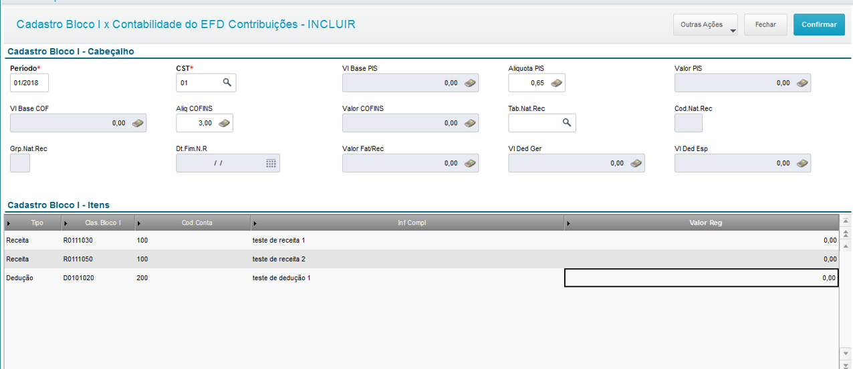Open calculator icon in Valor COFINS field

click(471, 123)
